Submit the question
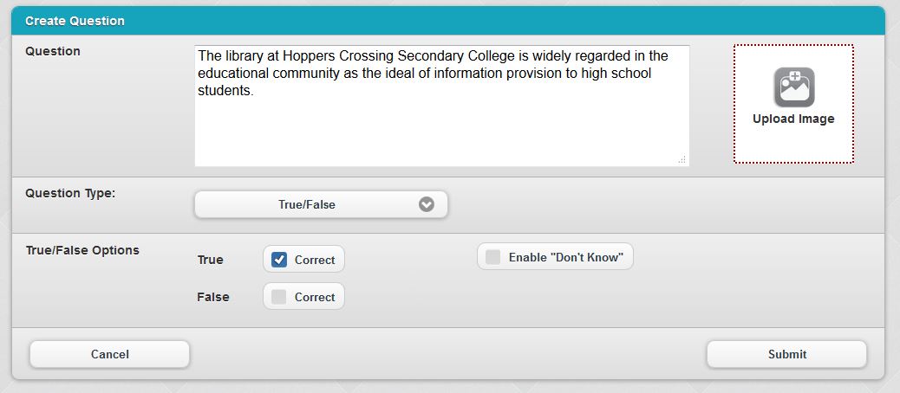This screenshot has width=900, height=393. (x=786, y=354)
